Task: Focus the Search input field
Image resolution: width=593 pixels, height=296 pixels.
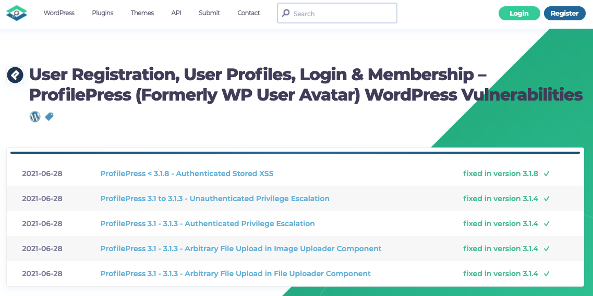Action: coord(337,13)
